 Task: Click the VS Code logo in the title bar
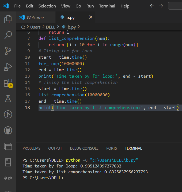6,6
